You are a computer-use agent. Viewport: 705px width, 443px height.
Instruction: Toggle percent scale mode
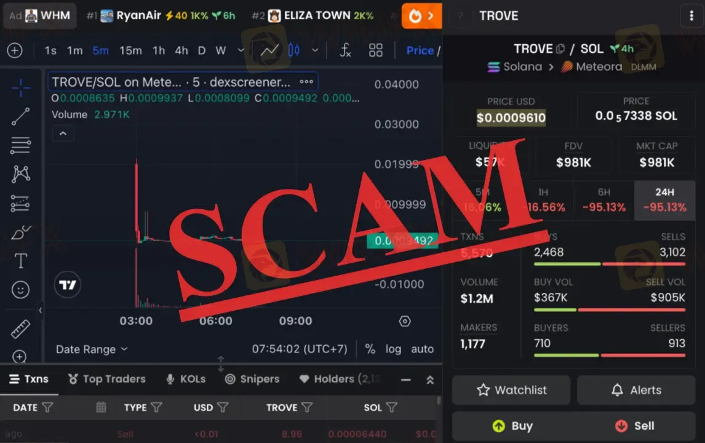pyautogui.click(x=370, y=349)
